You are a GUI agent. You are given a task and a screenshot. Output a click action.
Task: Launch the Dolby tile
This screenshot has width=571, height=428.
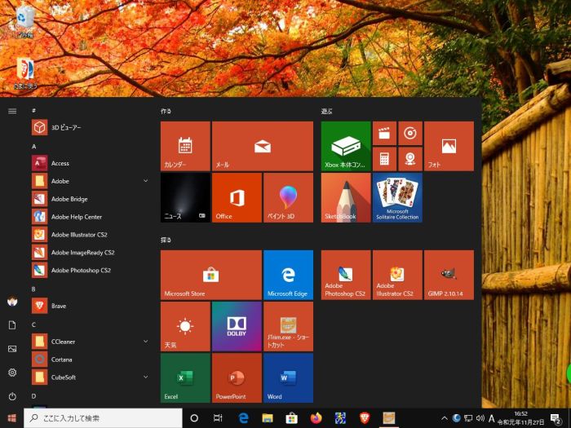click(237, 326)
